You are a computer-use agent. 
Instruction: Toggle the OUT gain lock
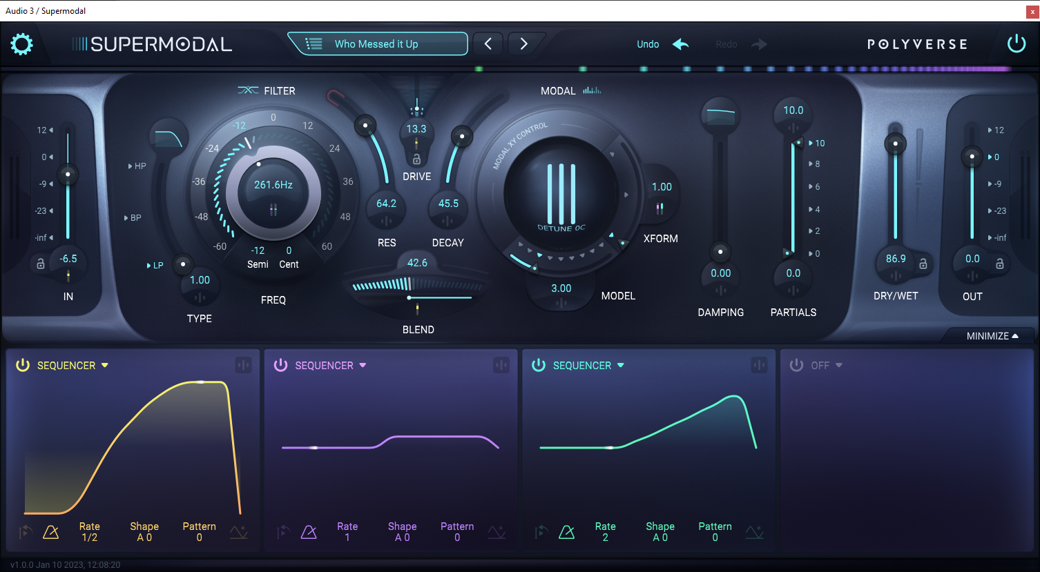(999, 264)
